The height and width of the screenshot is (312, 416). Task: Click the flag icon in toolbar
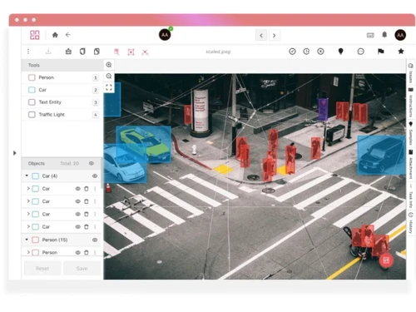[381, 52]
